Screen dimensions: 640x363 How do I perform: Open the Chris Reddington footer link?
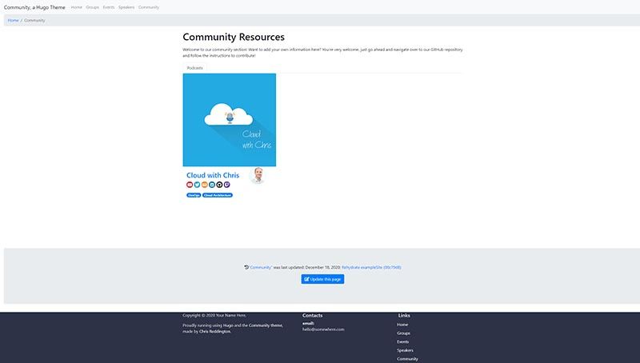click(x=214, y=332)
